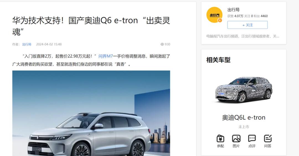This screenshot has width=299, height=156.
Task: Click the 相关车型 section heading
Action: tap(218, 60)
